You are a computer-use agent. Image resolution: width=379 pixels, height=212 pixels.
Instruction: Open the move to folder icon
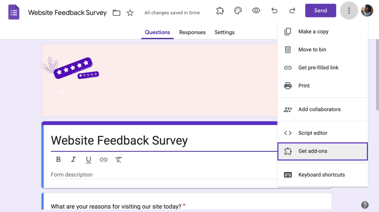coord(117,13)
